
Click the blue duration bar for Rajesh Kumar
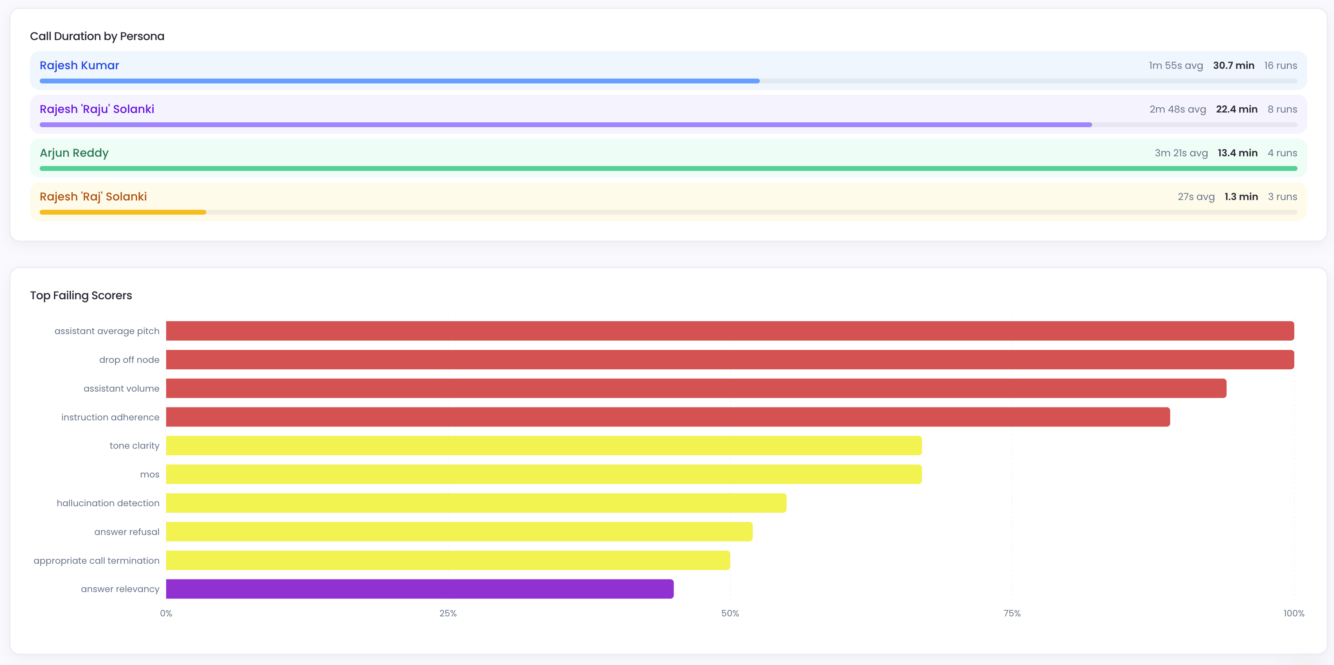399,81
